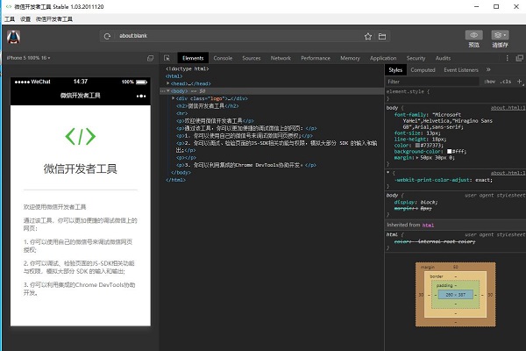Click the box model content size
Screen dimensions: 526x351
tap(455, 295)
